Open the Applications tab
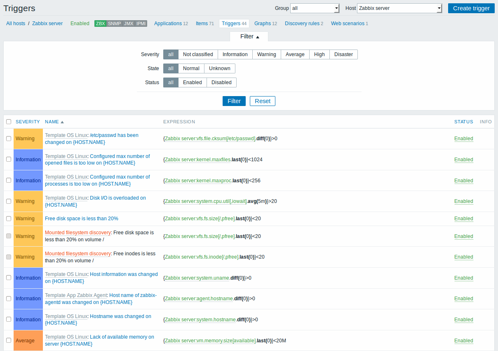The height and width of the screenshot is (351, 498). pos(171,24)
